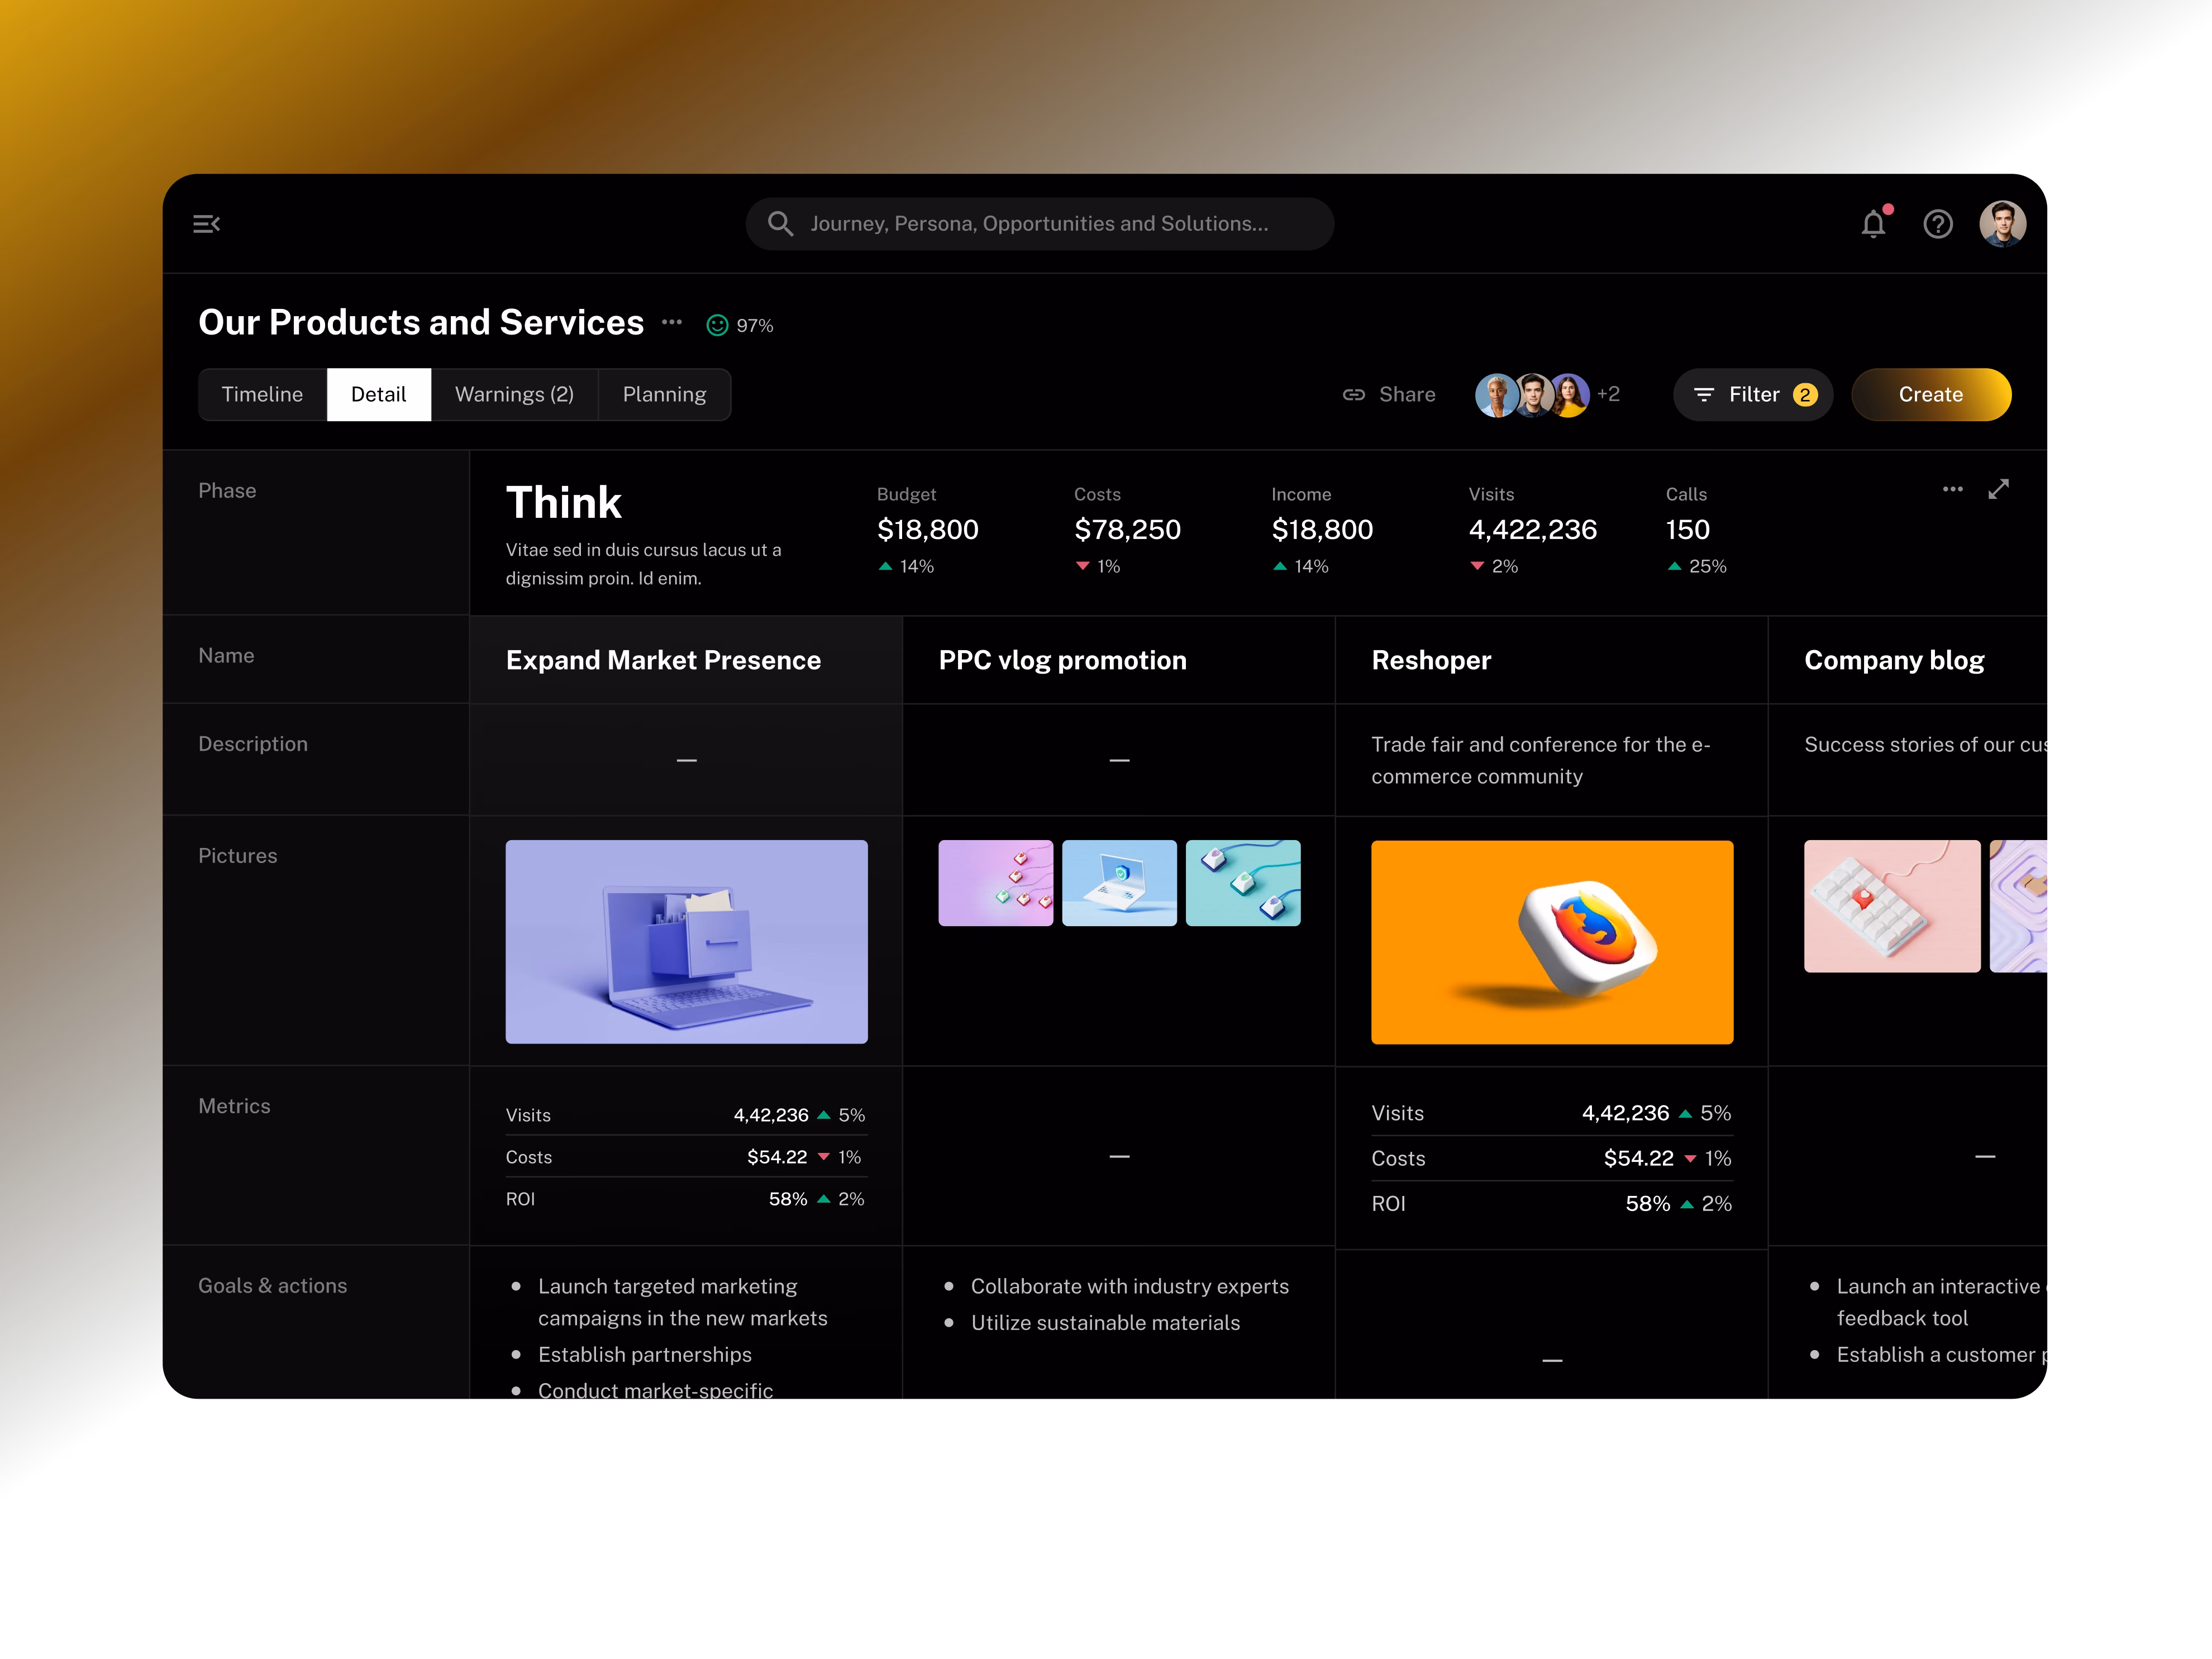The image size is (2212, 1659).
Task: Expand the Think phase fullscreen arrow
Action: tap(1998, 490)
